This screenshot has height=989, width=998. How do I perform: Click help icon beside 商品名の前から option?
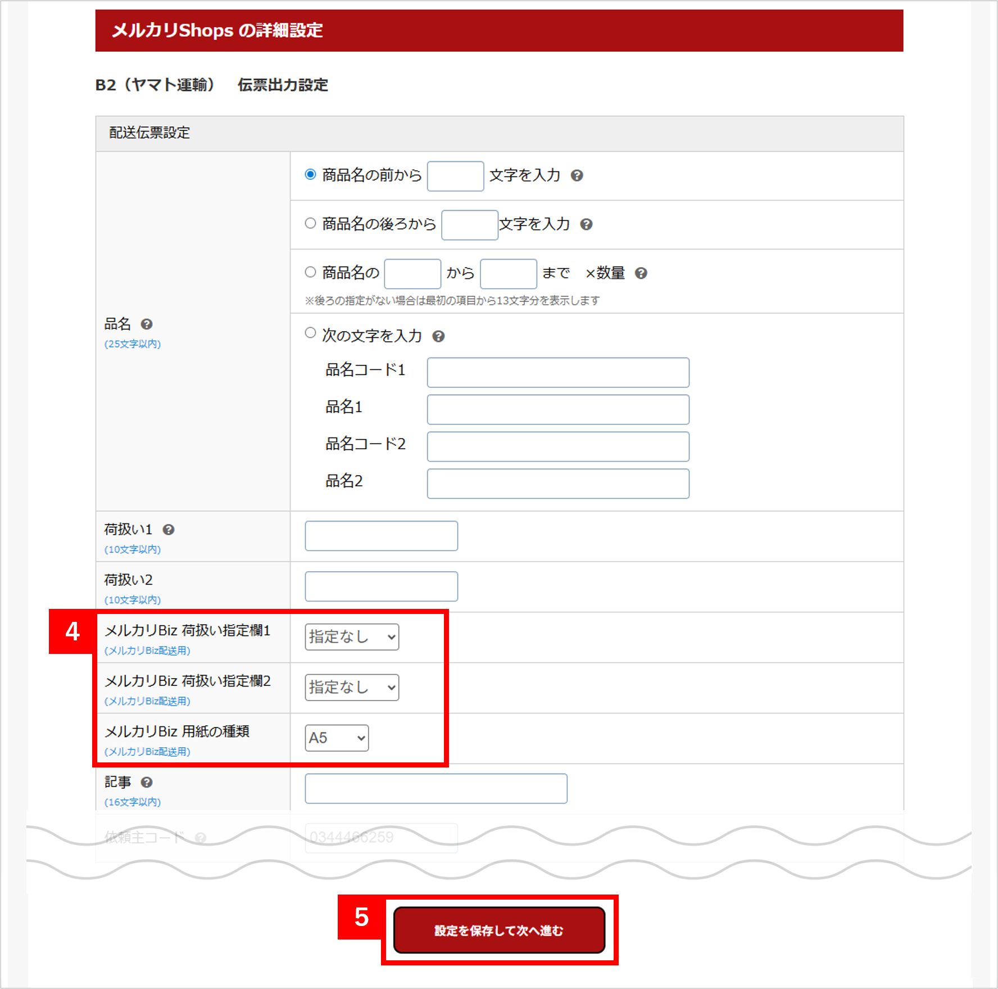[x=577, y=176]
